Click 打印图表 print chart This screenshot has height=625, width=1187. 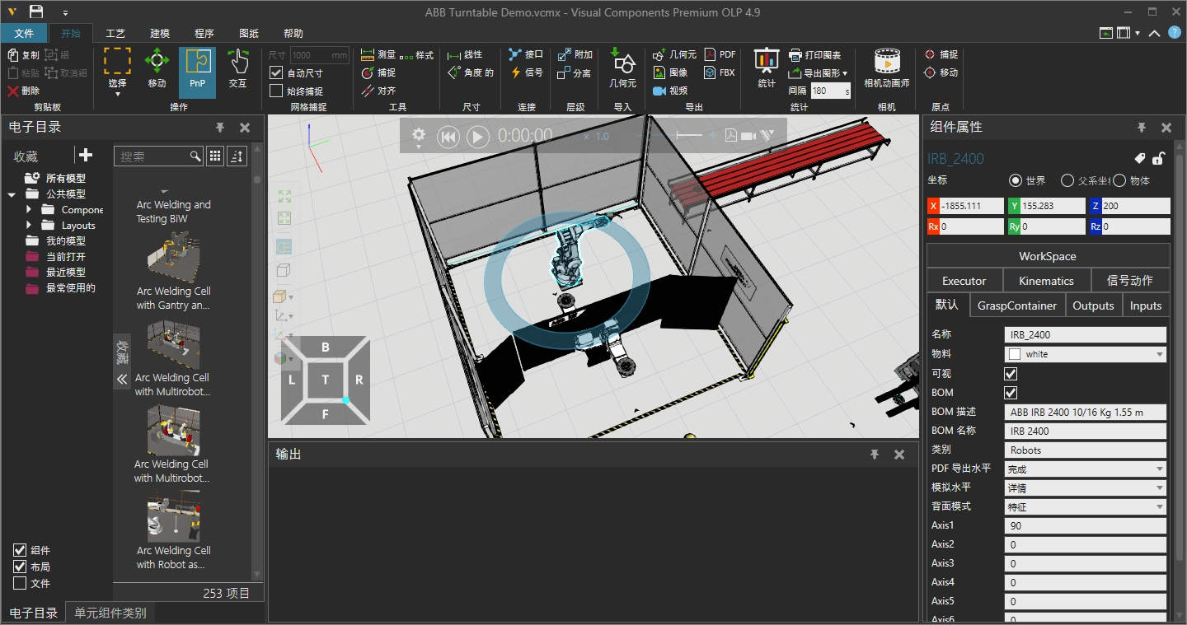coord(814,55)
